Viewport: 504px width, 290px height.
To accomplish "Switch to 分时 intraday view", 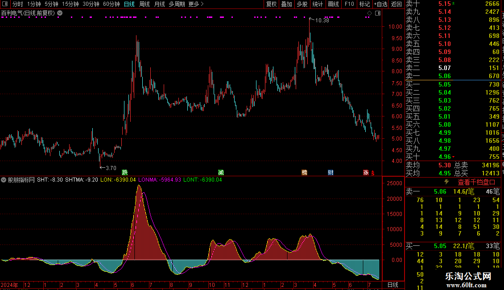I will click(18, 4).
